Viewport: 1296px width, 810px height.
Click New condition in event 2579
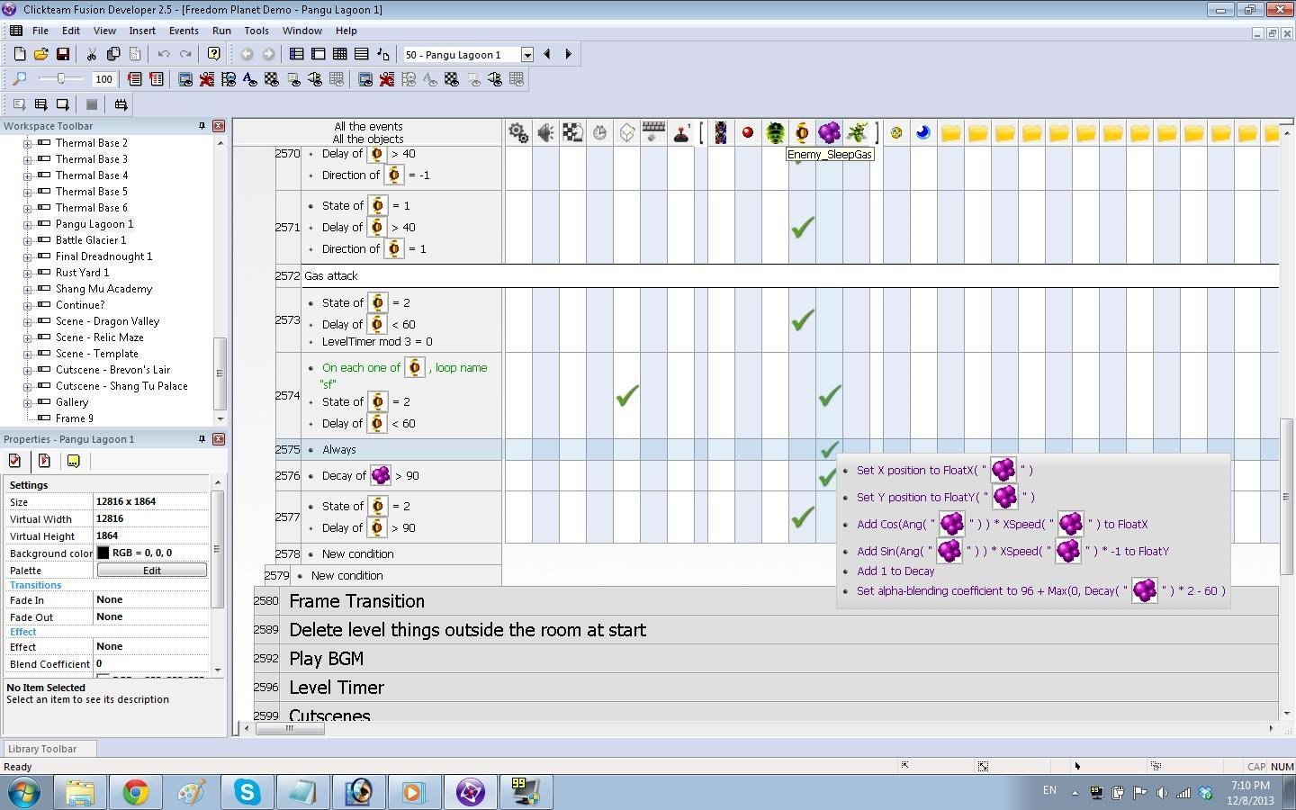coord(346,576)
